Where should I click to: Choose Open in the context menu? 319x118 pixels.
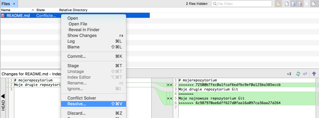pyautogui.click(x=93, y=18)
